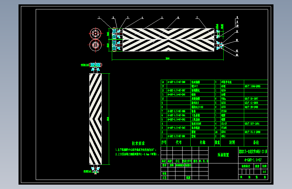Screen dimensions: 292x189
Task: Click balloon number 6 leader label
Action: pyautogui.click(x=178, y=18)
